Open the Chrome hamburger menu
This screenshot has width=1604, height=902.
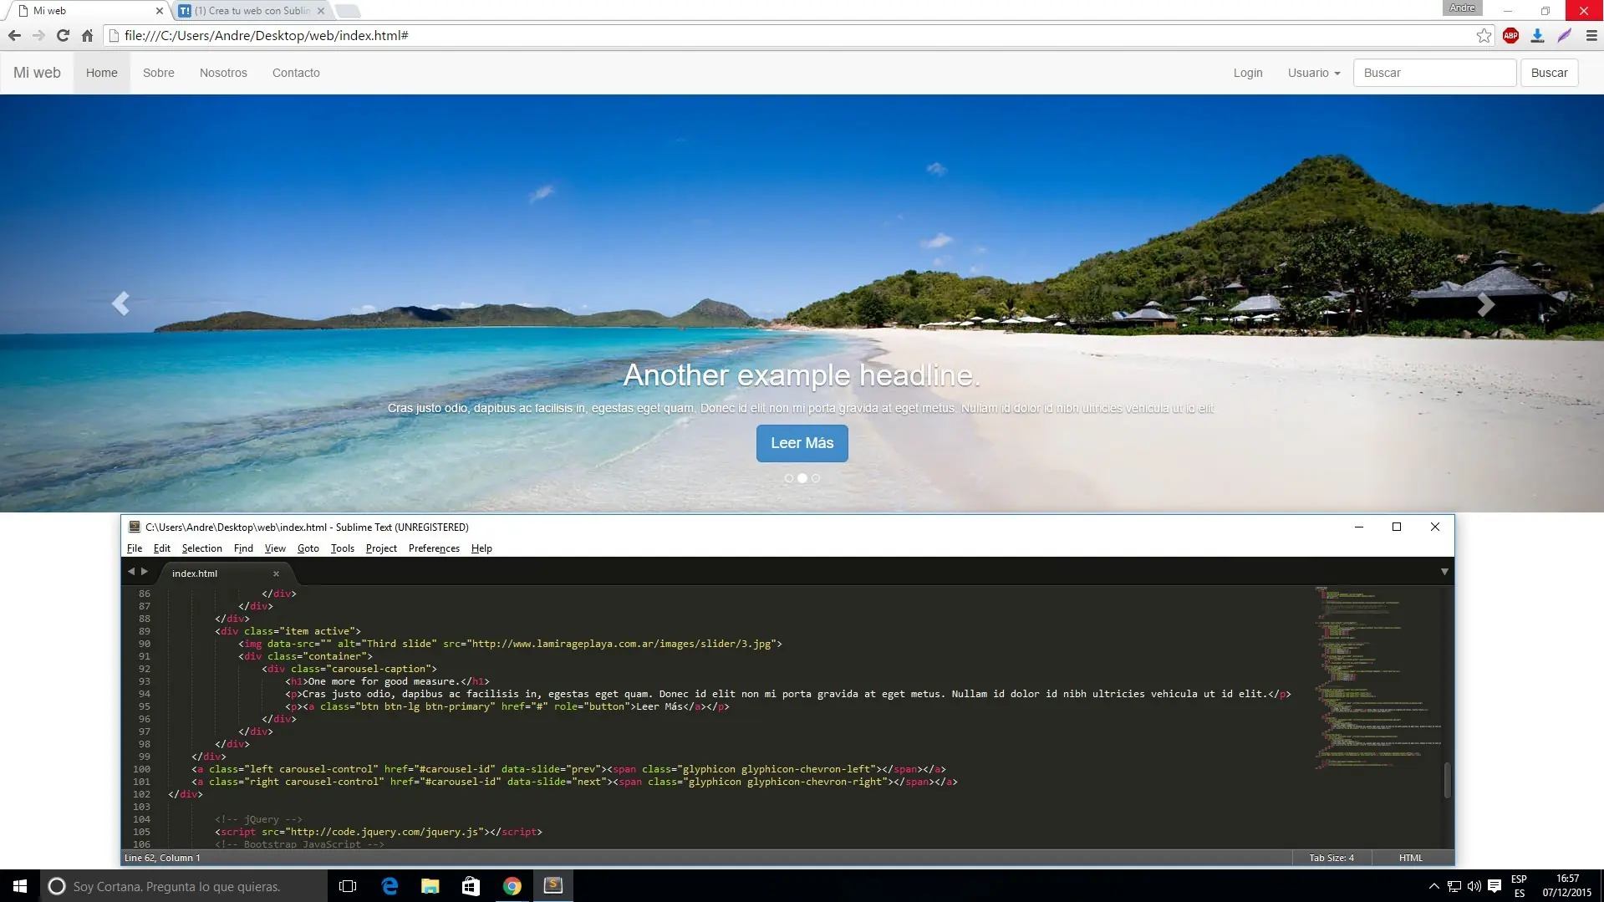coord(1591,36)
